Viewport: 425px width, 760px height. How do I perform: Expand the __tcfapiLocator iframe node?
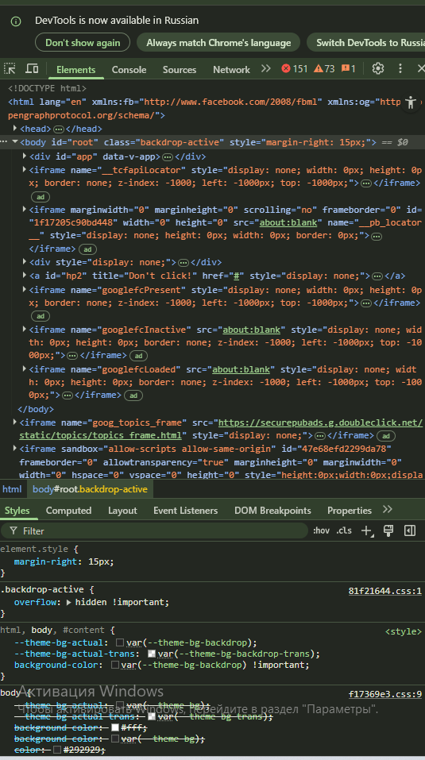pos(25,170)
